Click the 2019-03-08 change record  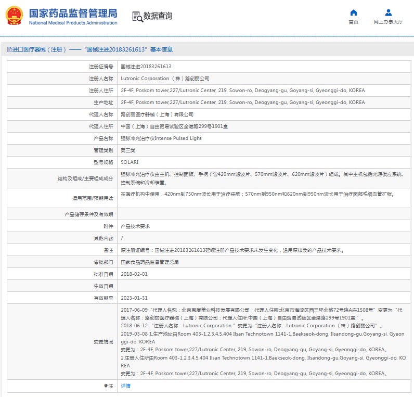(263, 354)
